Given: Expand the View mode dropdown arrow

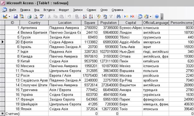Looking at the screenshot, I should 9,16.
